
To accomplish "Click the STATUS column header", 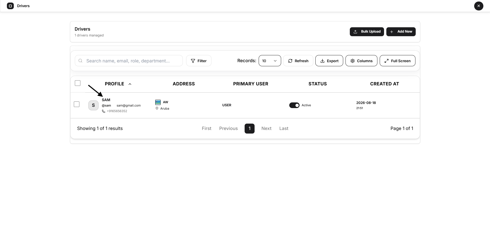I will point(317,84).
